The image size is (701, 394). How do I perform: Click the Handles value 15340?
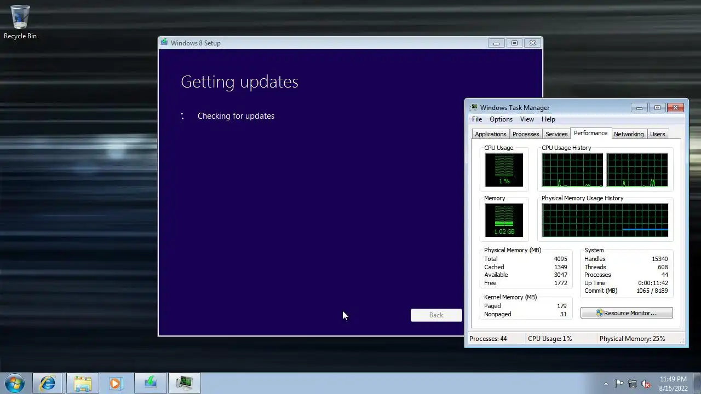tap(659, 259)
